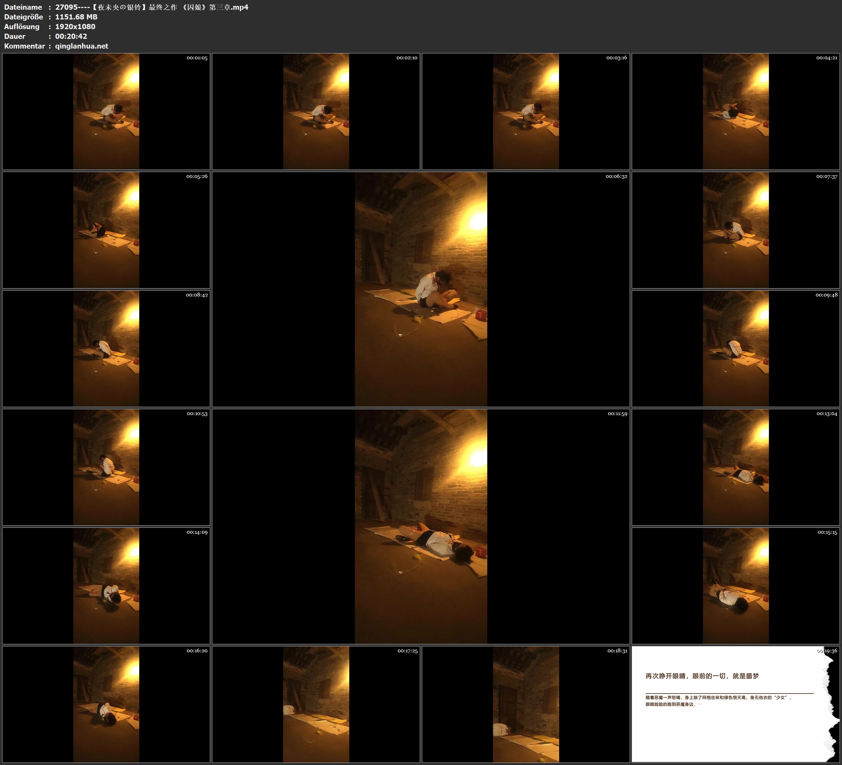This screenshot has width=842, height=765.
Task: Click the thumbnail at timestamp 00:01:05
Action: tap(106, 111)
